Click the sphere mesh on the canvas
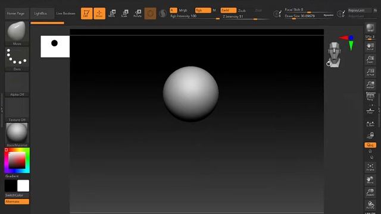Screen dimensions: 381x214 pos(190,94)
